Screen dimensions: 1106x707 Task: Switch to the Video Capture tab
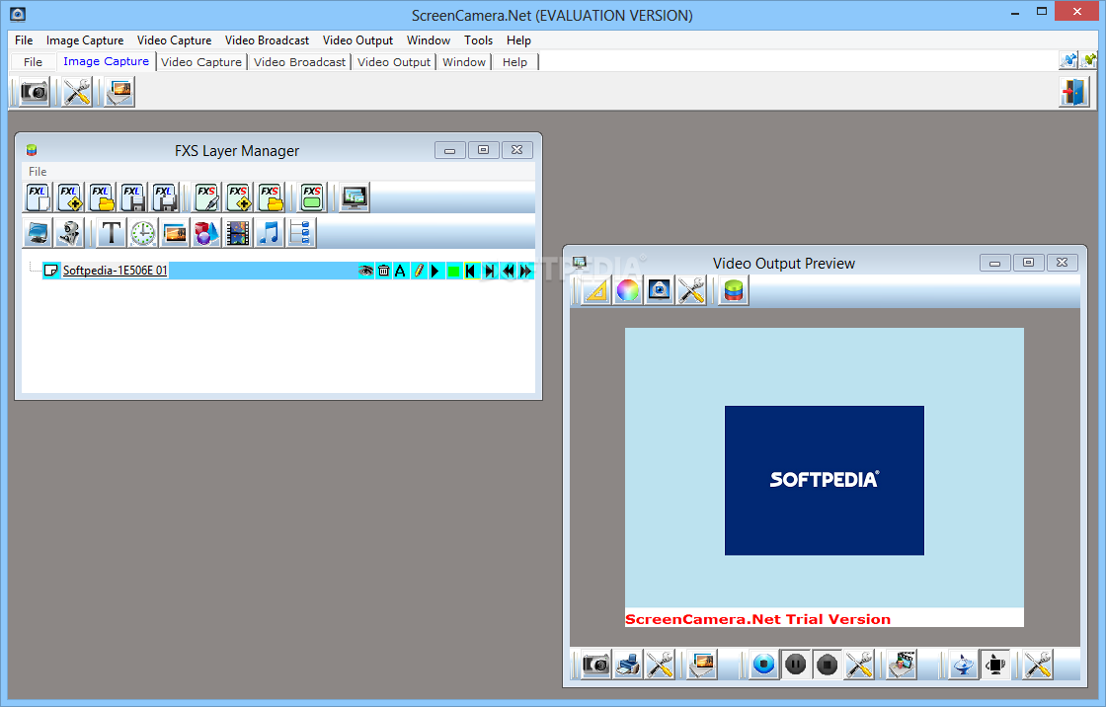tap(201, 62)
